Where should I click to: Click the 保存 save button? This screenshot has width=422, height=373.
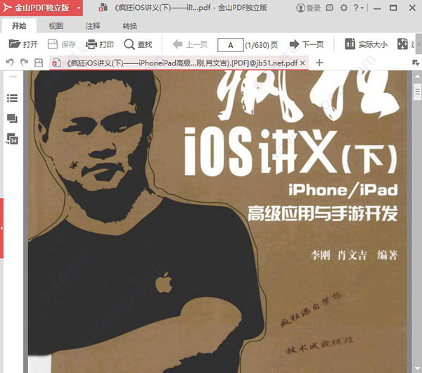[62, 44]
